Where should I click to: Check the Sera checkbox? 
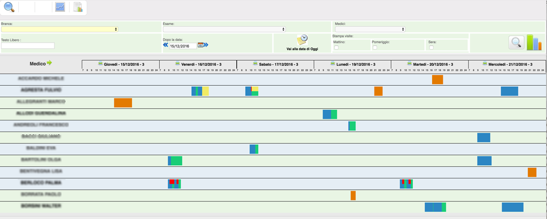[431, 48]
